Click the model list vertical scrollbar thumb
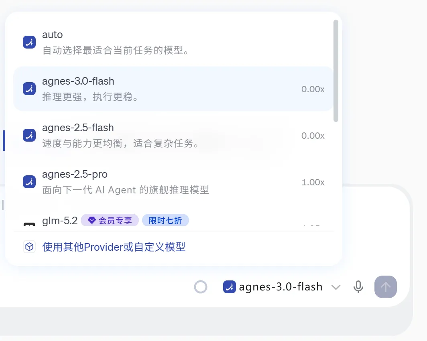Viewport: 427px width, 341px height. click(336, 71)
